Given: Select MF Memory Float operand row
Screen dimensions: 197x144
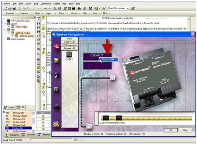Looking at the screenshot, I should click(x=18, y=125).
